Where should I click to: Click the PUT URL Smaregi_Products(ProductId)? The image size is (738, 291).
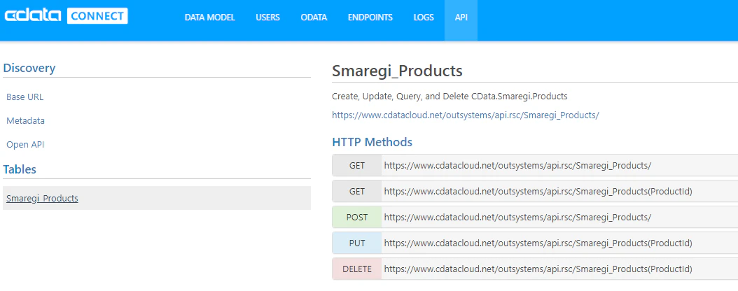point(538,243)
